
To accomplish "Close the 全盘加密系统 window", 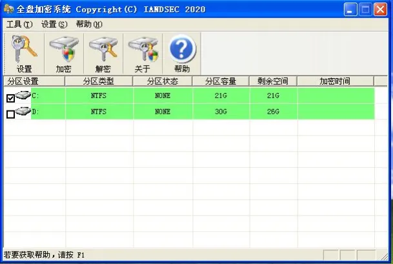I will pos(380,10).
